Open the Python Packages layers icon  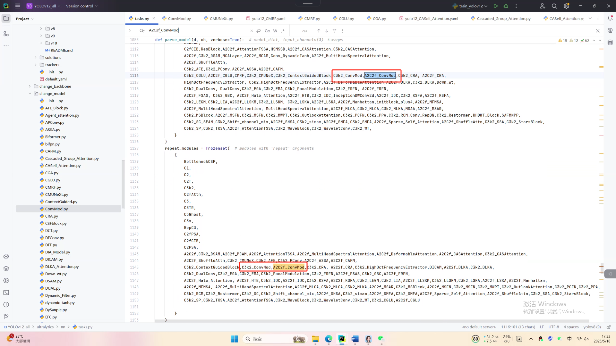pyautogui.click(x=6, y=268)
